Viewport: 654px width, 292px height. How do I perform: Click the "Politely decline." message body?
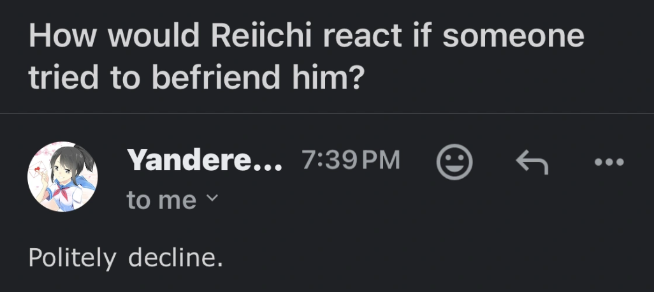126,258
